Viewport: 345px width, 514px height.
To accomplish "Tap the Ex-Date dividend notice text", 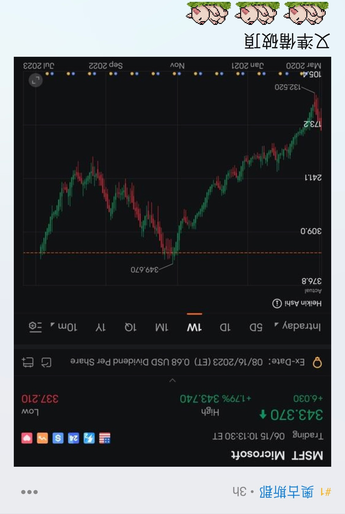I will (187, 362).
